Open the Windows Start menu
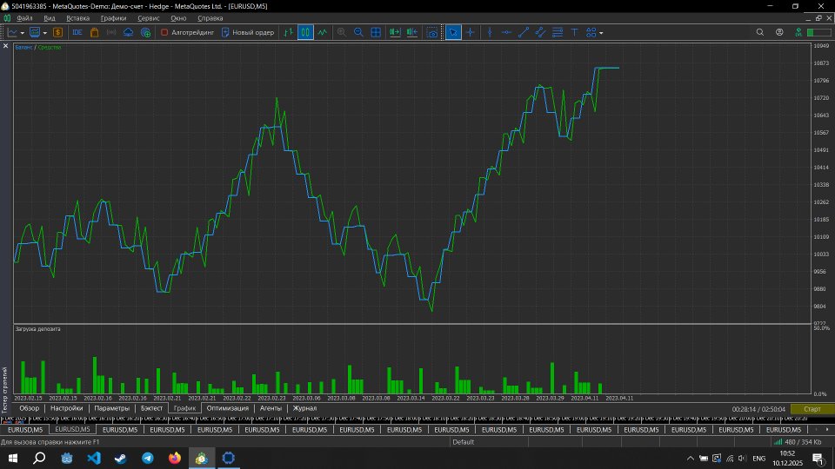 point(13,458)
